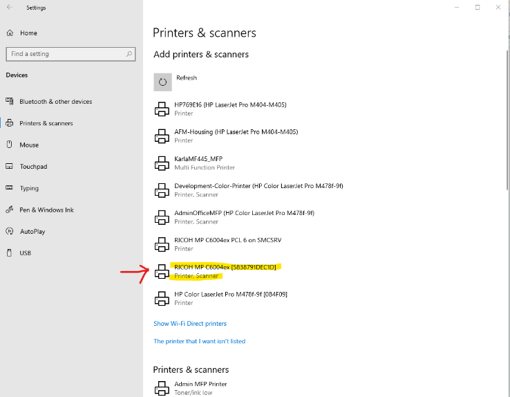Viewport: 510px width, 397px height.
Task: Click the back arrow in Settings
Action: (x=10, y=7)
